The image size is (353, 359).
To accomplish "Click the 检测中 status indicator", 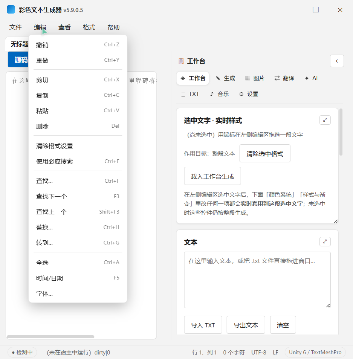I will pyautogui.click(x=22, y=352).
